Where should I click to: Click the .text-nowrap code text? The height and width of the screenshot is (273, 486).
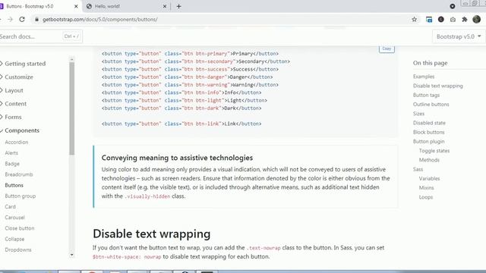[x=264, y=248]
